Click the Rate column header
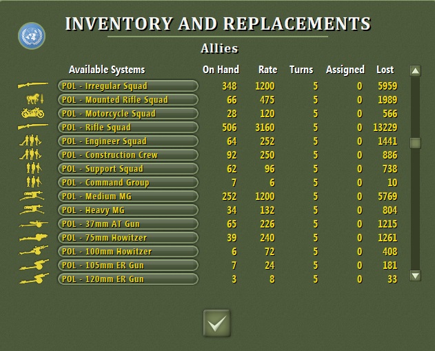 click(267, 70)
